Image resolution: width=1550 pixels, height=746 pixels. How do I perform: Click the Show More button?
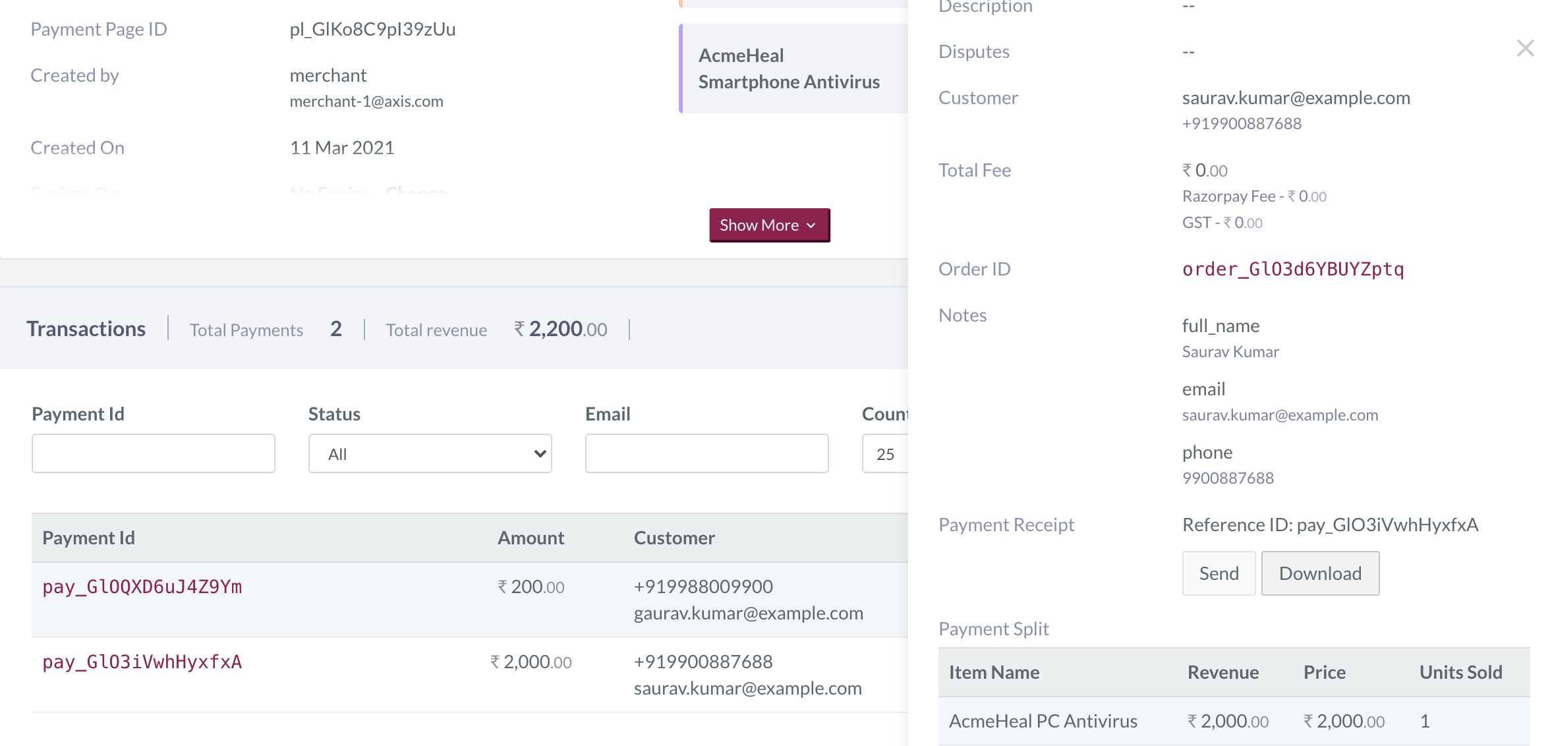pos(769,225)
